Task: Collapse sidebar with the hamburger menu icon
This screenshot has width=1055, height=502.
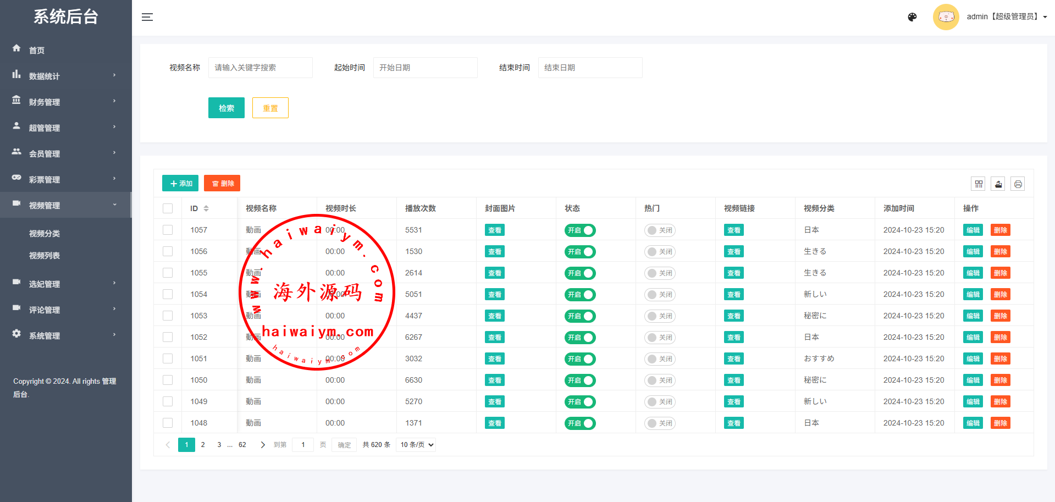Action: tap(147, 17)
